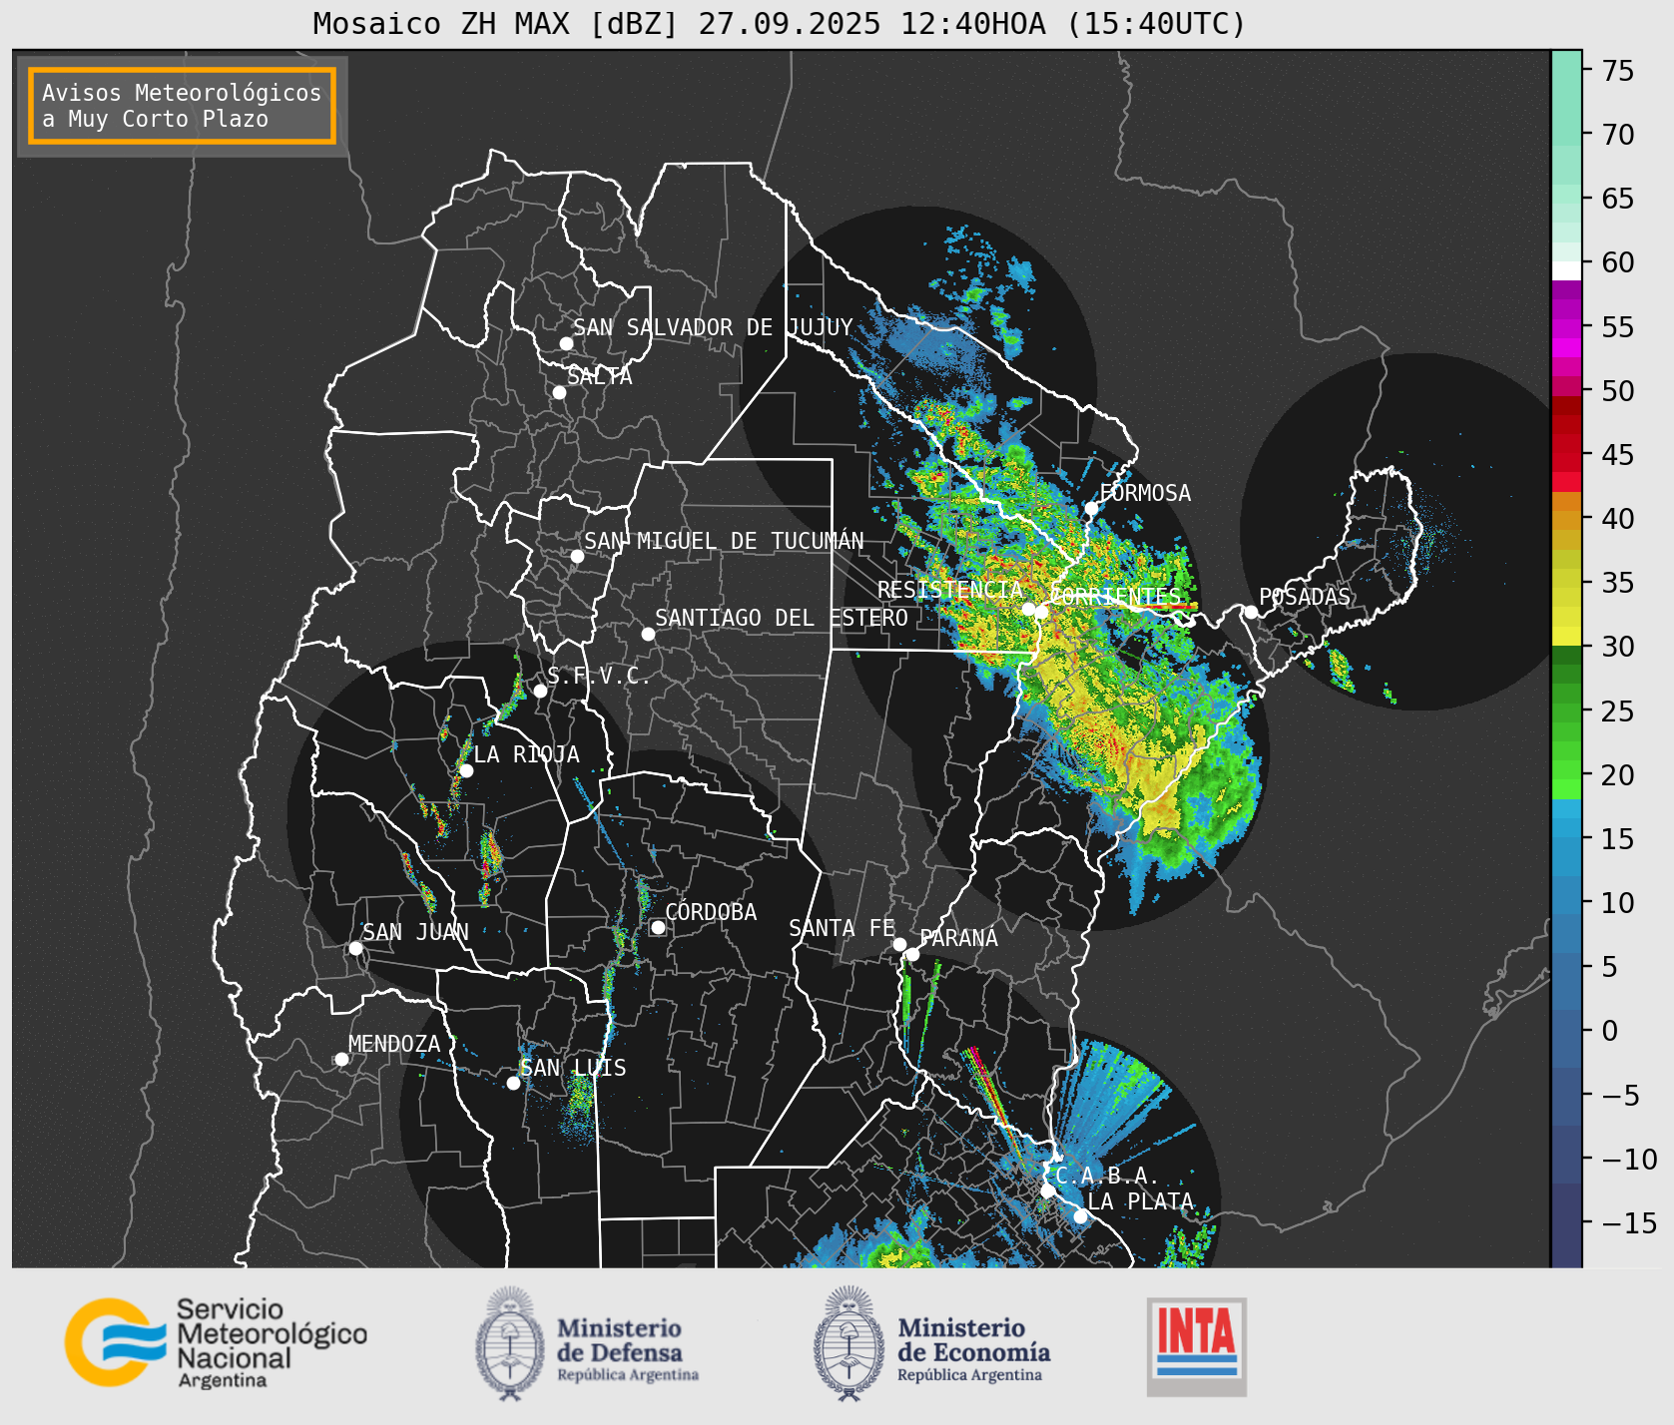The width and height of the screenshot is (1674, 1425).
Task: Select the Mendoza city marker dot
Action: [341, 1059]
